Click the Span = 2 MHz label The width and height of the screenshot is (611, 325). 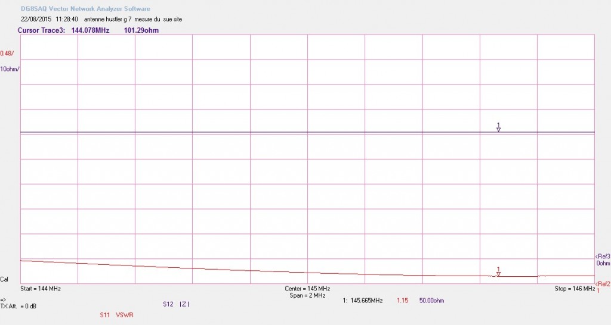[x=307, y=296]
